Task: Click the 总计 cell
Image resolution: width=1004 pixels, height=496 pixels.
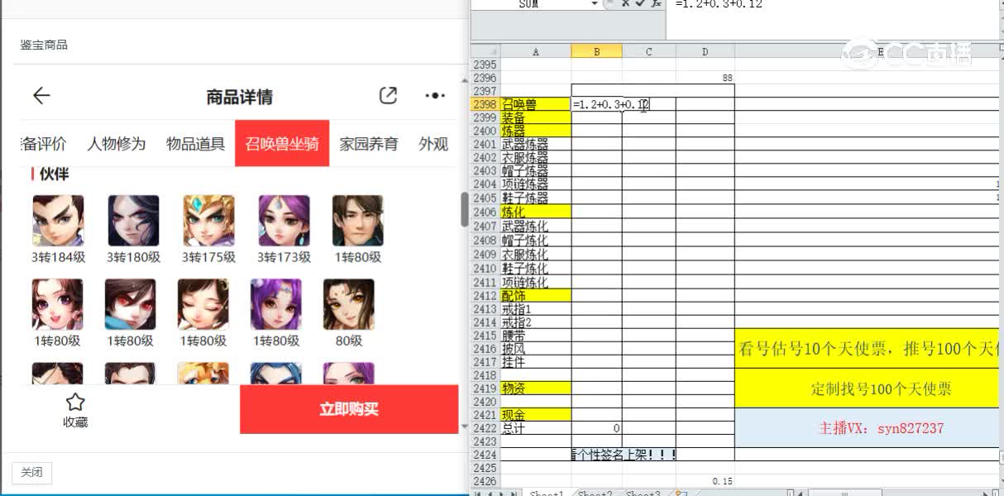Action: 536,428
